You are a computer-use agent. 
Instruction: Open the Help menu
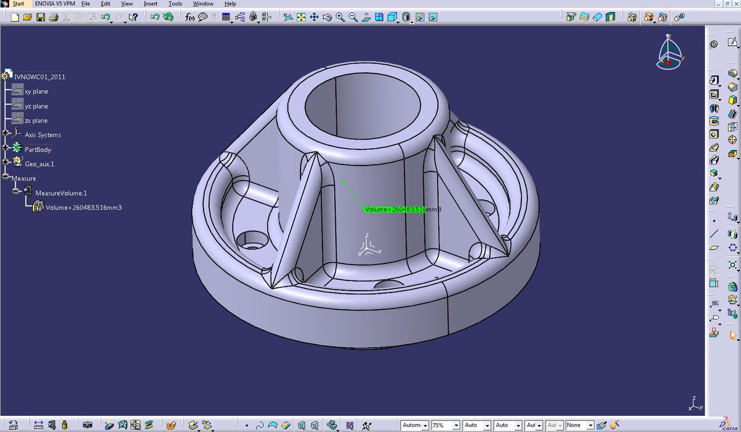pos(230,3)
